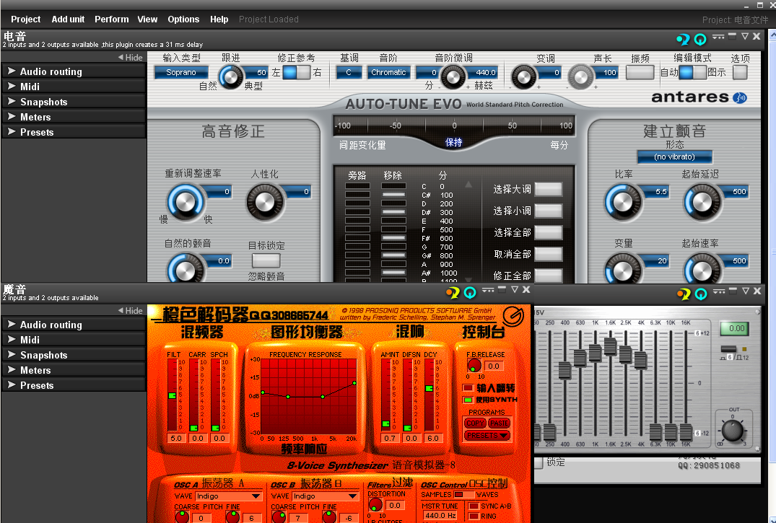Image resolution: width=776 pixels, height=523 pixels.
Task: Open OSC A WAVE Indigo dropdown
Action: [228, 496]
